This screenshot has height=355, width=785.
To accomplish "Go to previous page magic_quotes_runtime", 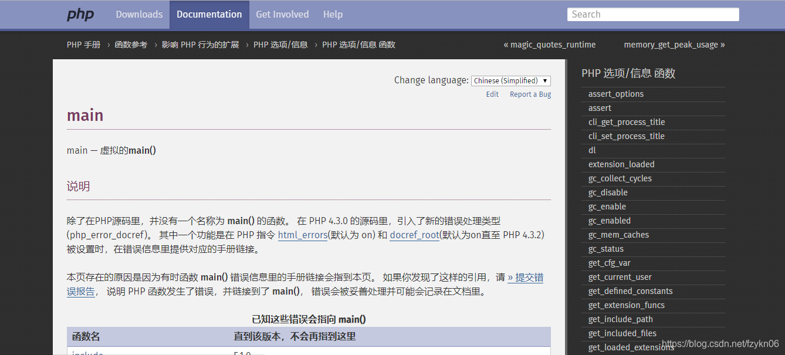I will [550, 45].
